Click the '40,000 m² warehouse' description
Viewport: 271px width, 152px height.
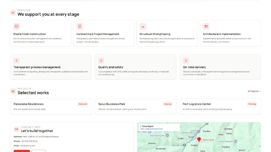coord(207,109)
